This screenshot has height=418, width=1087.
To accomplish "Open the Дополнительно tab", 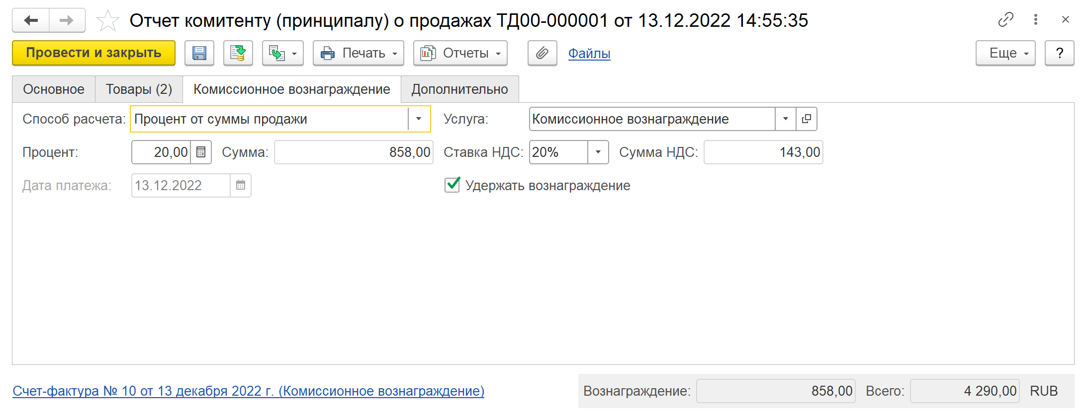I will coord(459,89).
